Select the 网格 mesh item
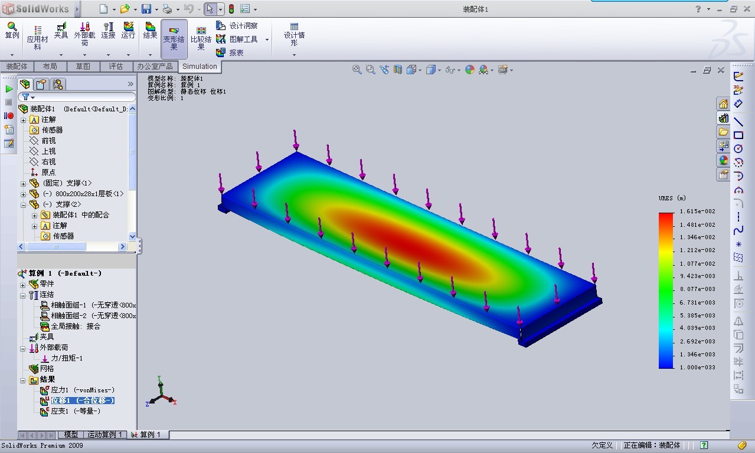Image resolution: width=755 pixels, height=453 pixels. (47, 369)
